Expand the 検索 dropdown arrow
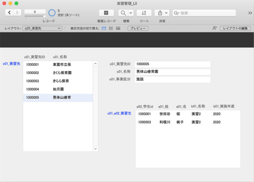This screenshot has height=182, width=254. coord(131,13)
